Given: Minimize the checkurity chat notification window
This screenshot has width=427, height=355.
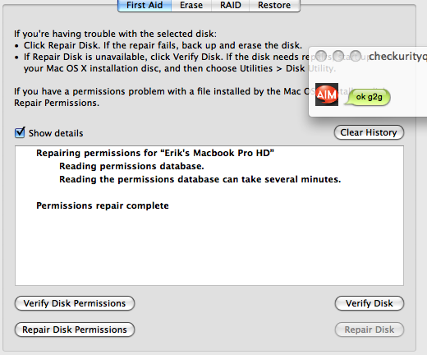Looking at the screenshot, I should pos(338,56).
